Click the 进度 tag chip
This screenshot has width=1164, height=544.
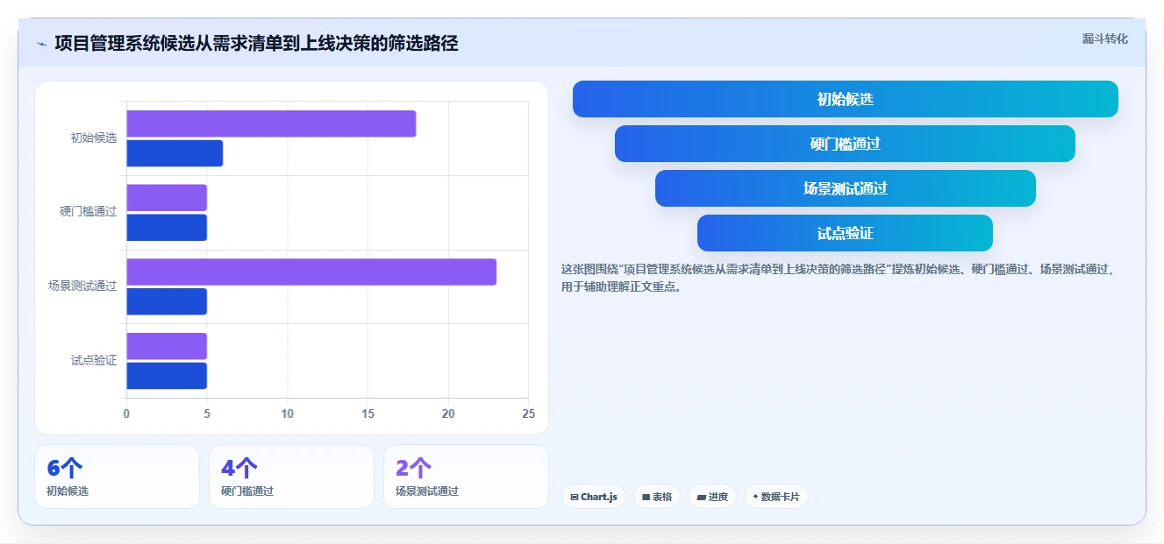point(712,497)
